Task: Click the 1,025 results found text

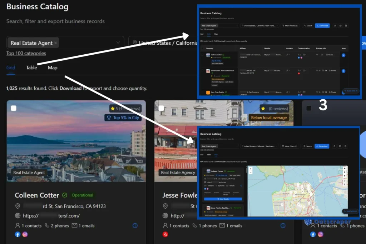Action: 26,88
